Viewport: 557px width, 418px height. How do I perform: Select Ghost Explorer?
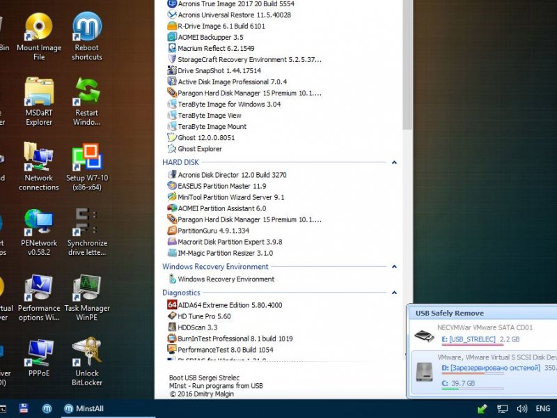tap(195, 149)
